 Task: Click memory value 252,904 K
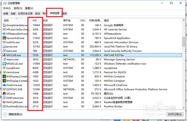(95, 46)
